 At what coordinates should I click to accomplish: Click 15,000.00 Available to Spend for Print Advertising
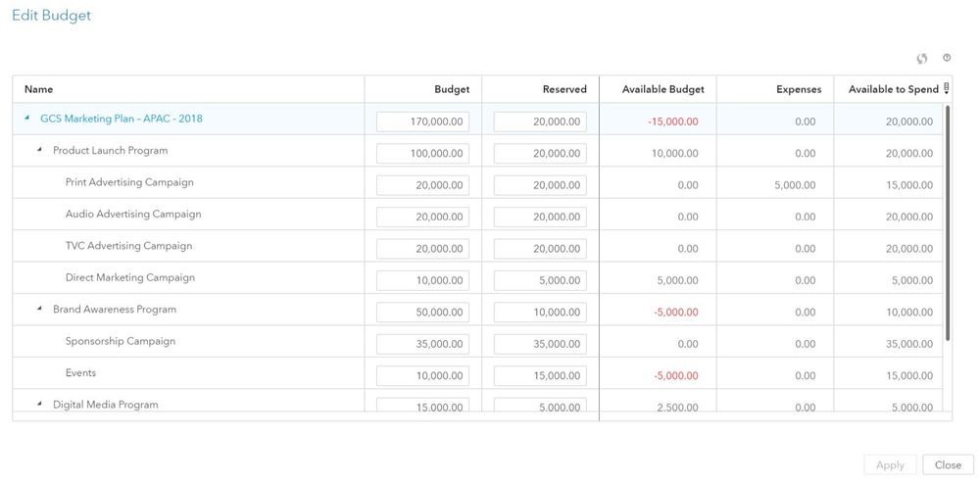(909, 185)
